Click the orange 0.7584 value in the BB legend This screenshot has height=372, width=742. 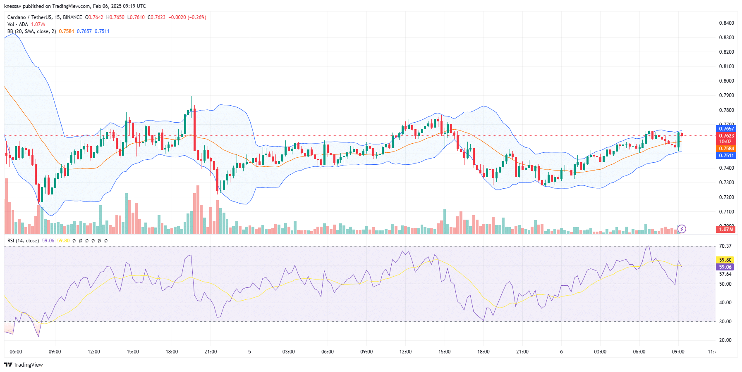click(x=67, y=31)
